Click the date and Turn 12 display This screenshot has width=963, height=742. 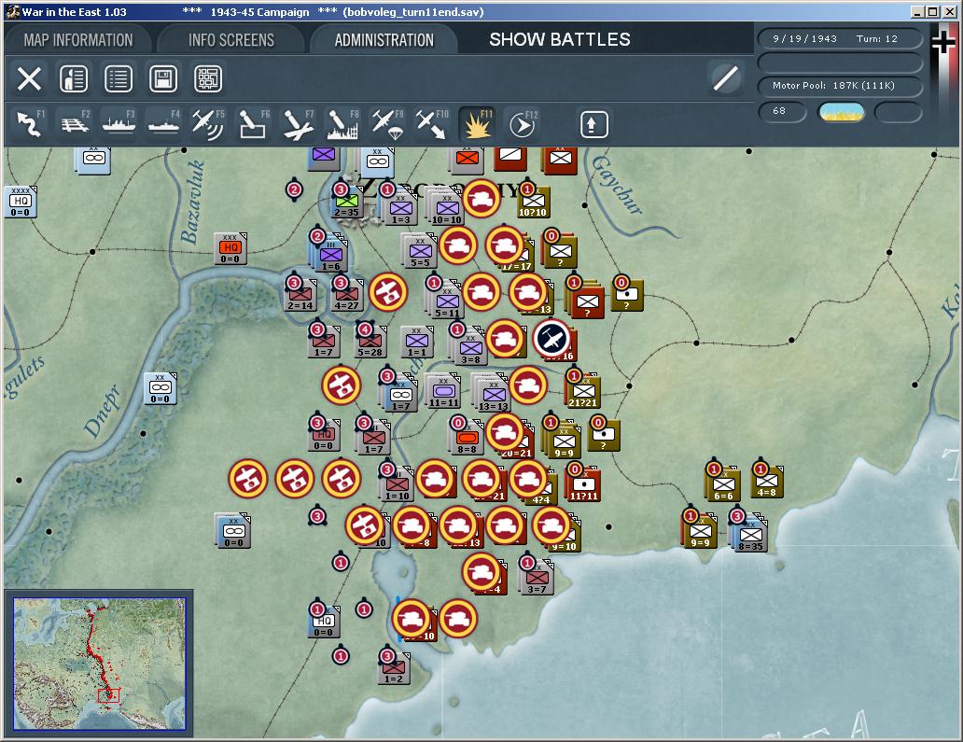point(840,38)
